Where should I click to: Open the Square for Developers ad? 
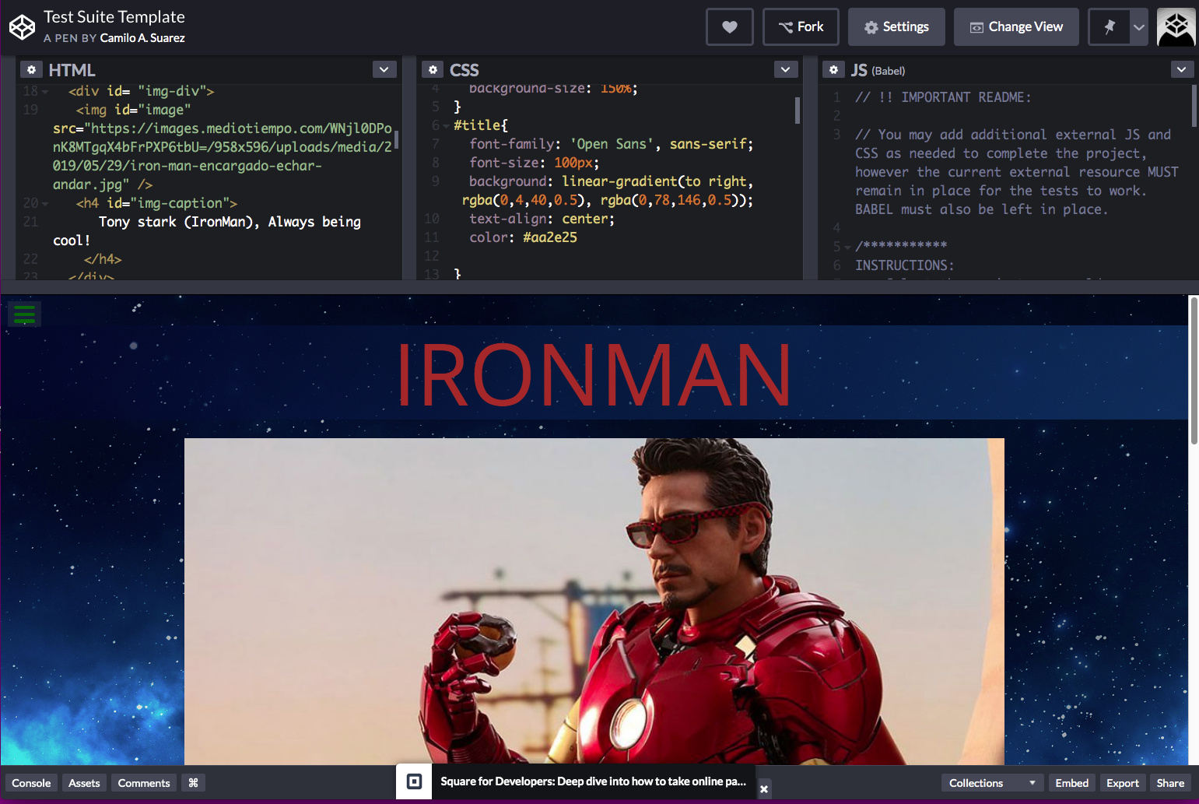coord(594,781)
